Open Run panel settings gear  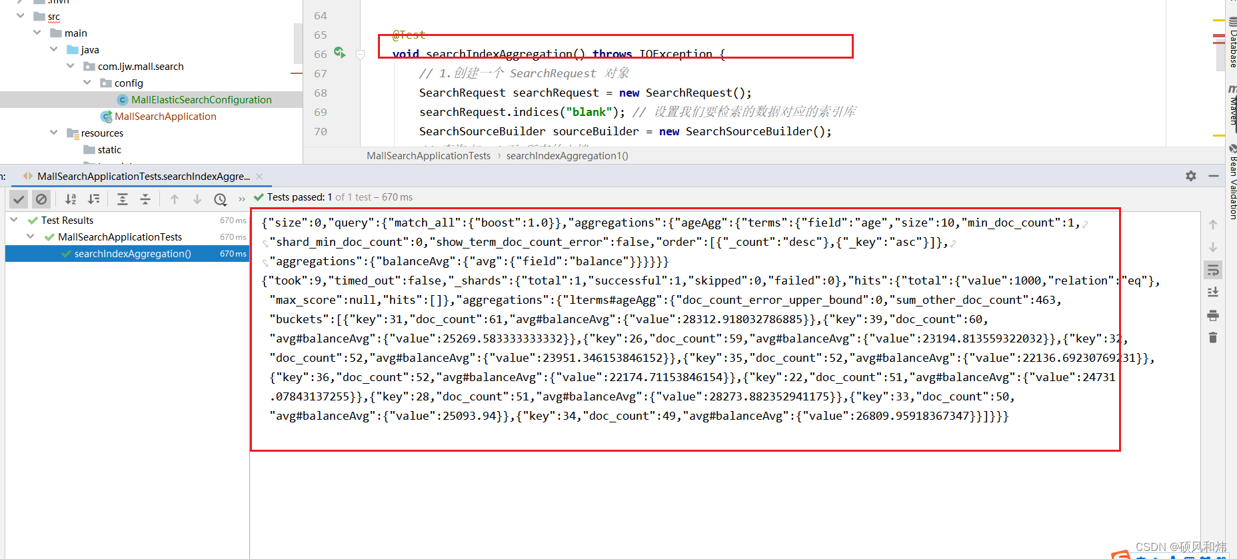(1191, 176)
